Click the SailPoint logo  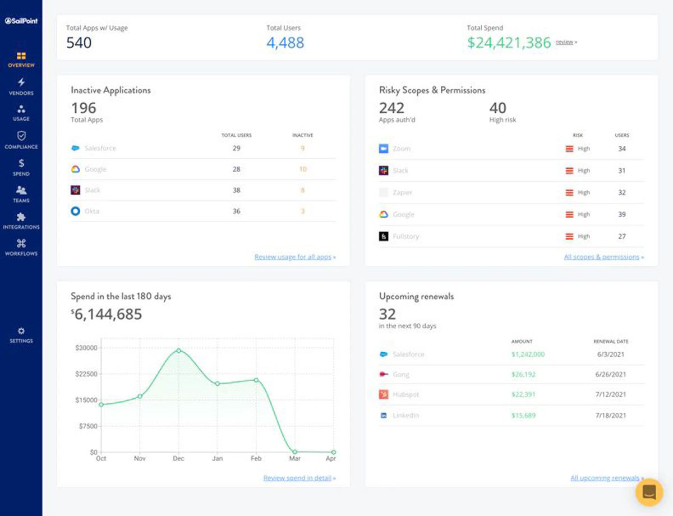21,21
